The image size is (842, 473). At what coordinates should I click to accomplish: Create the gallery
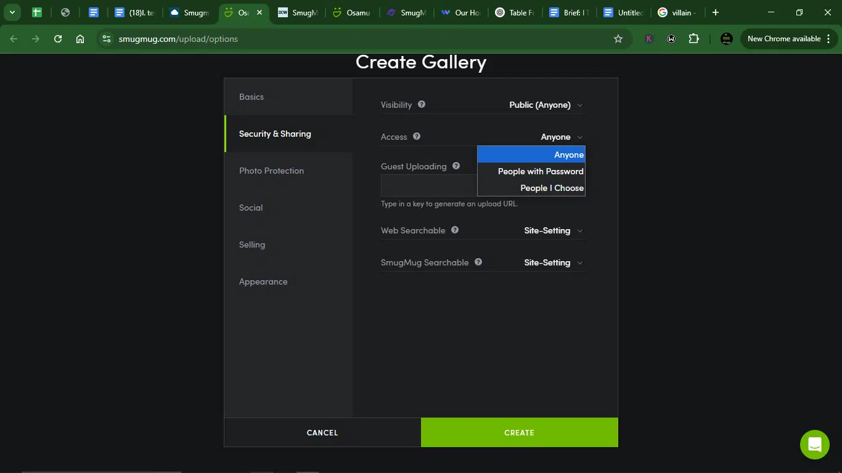coord(520,432)
